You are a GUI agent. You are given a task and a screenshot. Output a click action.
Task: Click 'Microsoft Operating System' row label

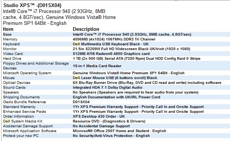pos(27,73)
